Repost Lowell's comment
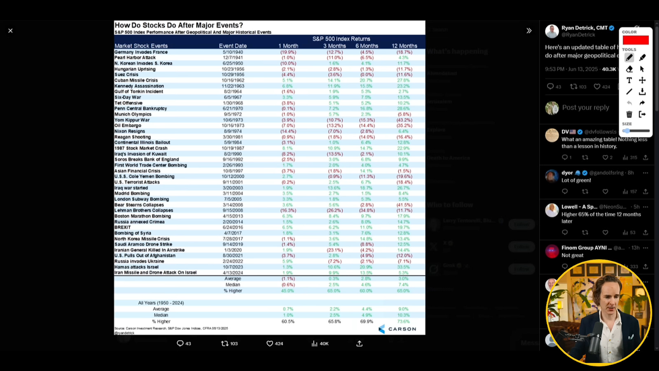The width and height of the screenshot is (659, 371). pyautogui.click(x=585, y=232)
